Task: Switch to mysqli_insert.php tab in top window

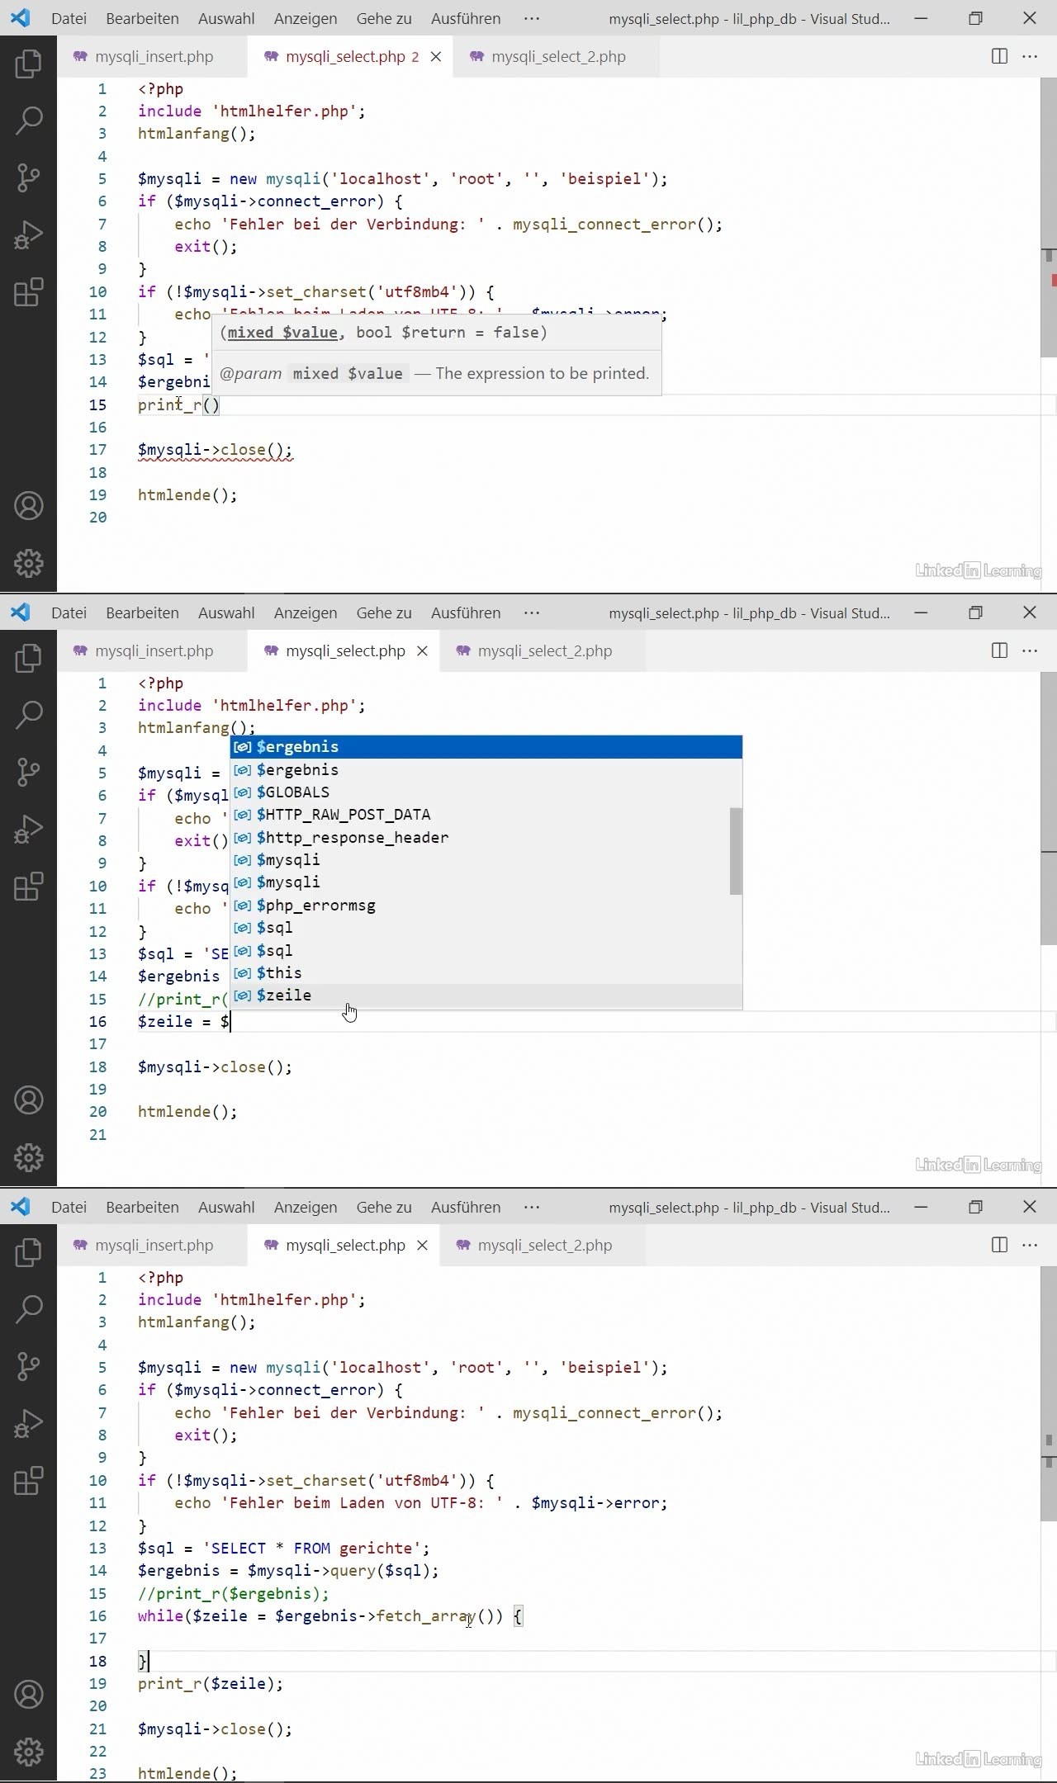Action: [154, 56]
